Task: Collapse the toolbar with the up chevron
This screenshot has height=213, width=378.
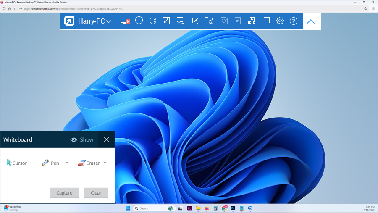Action: pos(311,21)
